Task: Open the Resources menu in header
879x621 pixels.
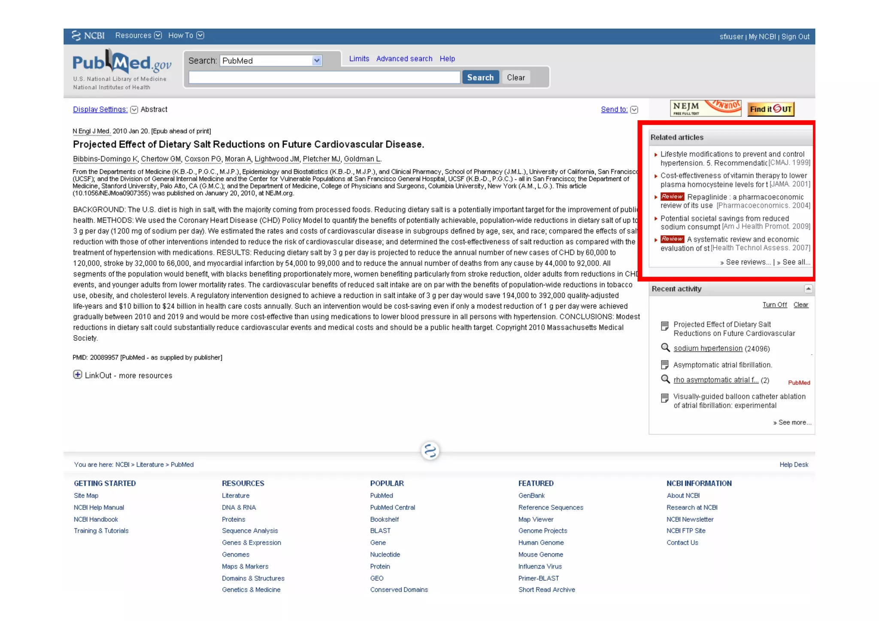Action: point(138,36)
